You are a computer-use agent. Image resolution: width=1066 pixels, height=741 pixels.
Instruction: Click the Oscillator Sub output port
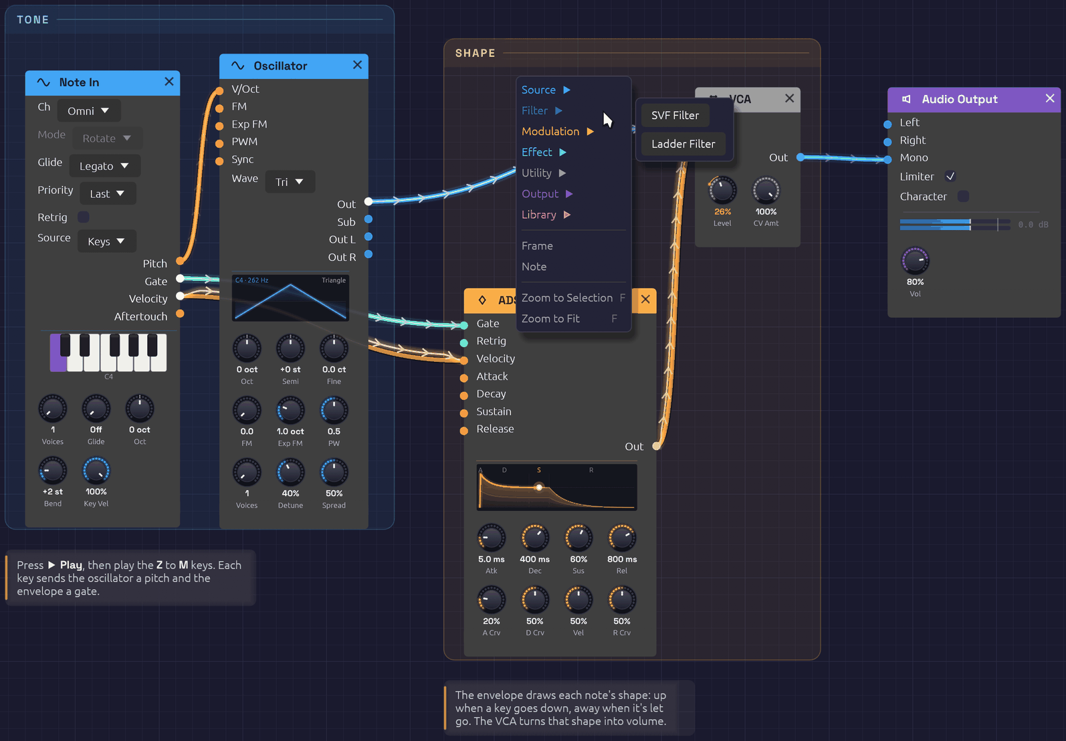point(368,219)
